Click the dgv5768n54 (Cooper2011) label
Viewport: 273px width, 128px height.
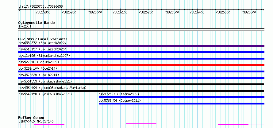(x=120, y=101)
